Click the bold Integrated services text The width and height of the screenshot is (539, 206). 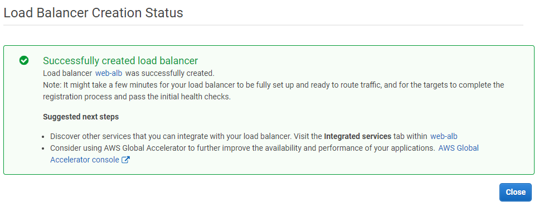(357, 136)
